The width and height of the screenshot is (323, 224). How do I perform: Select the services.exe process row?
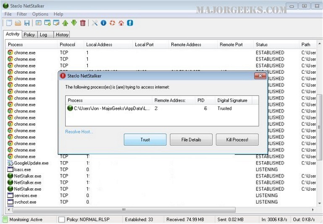tap(162, 196)
